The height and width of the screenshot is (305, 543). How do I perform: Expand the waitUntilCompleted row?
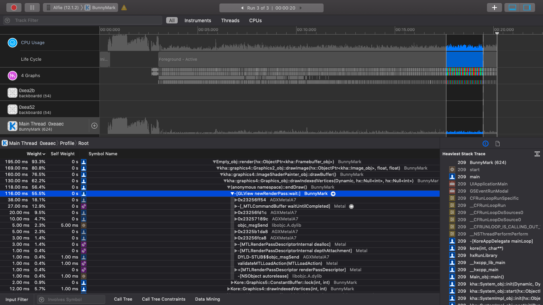236,206
